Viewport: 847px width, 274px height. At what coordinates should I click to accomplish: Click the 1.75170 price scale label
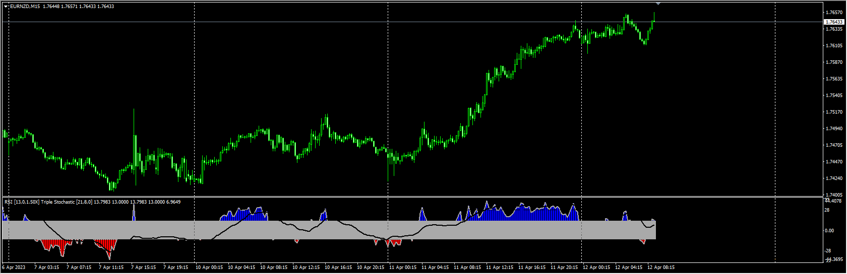click(834, 112)
